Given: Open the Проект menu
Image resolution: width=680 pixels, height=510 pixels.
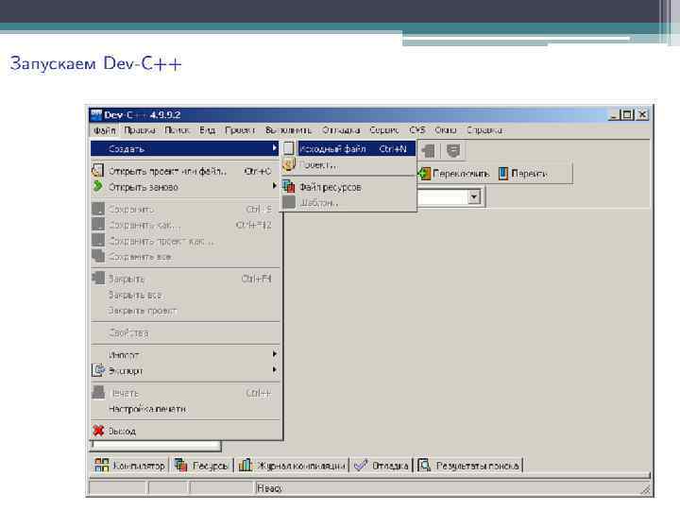Looking at the screenshot, I should (240, 130).
